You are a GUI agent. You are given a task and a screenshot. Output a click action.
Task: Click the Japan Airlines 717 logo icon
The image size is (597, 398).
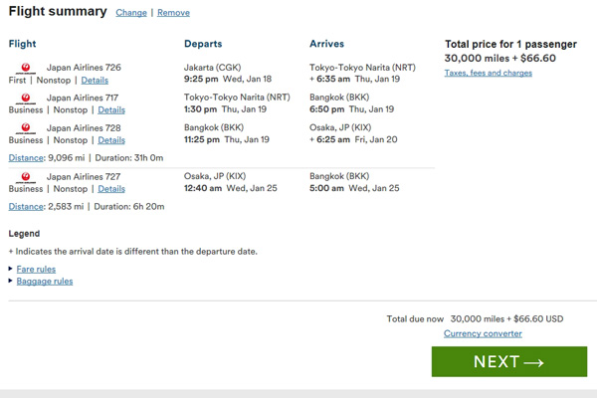tap(26, 99)
